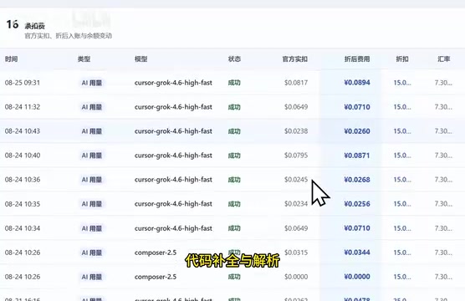Click the ¥0.0871 discounted cost
465x301 pixels.
pos(357,156)
